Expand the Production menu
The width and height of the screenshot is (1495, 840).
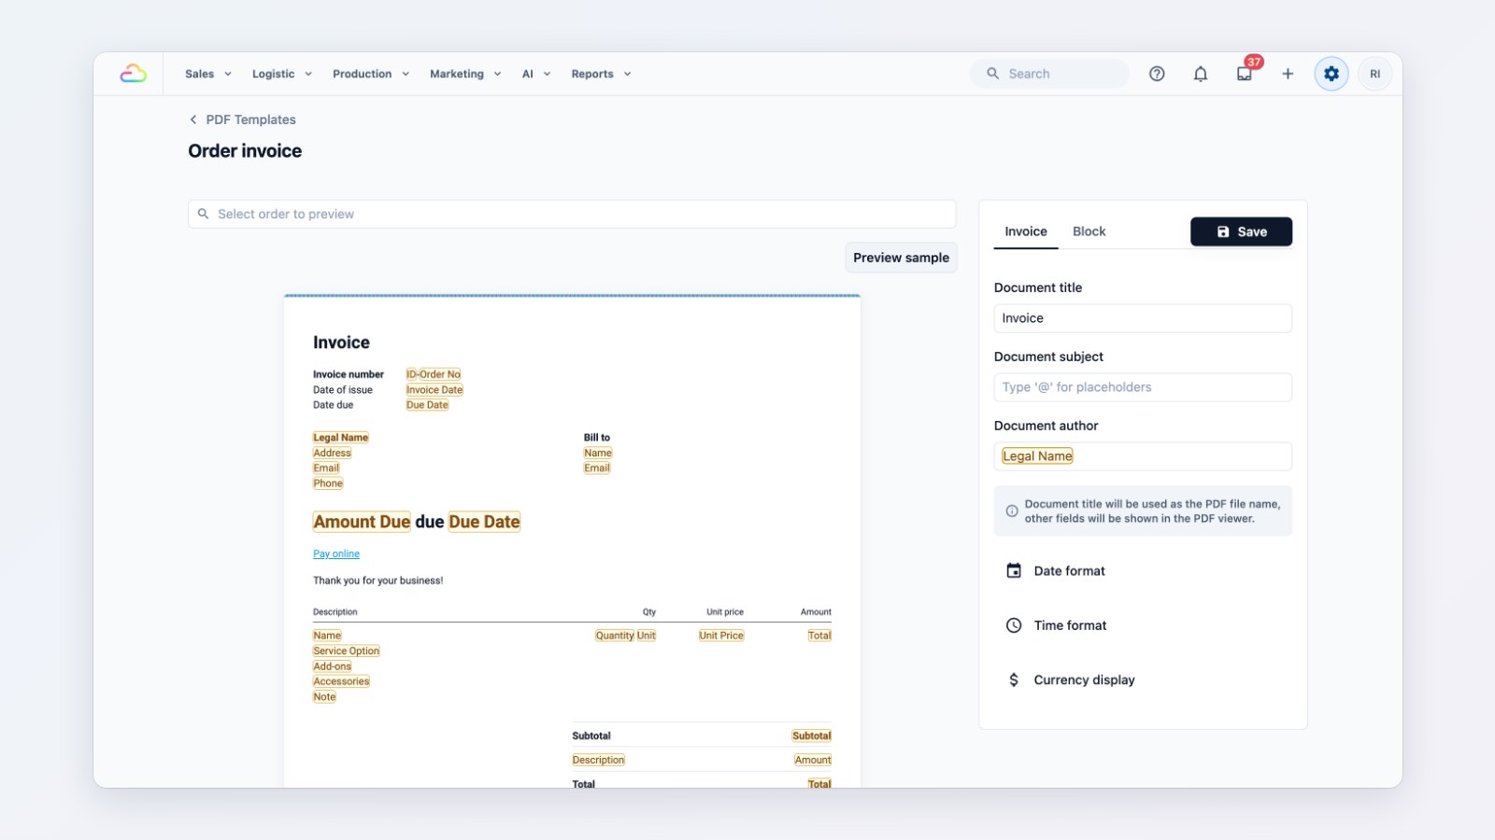[x=371, y=74]
